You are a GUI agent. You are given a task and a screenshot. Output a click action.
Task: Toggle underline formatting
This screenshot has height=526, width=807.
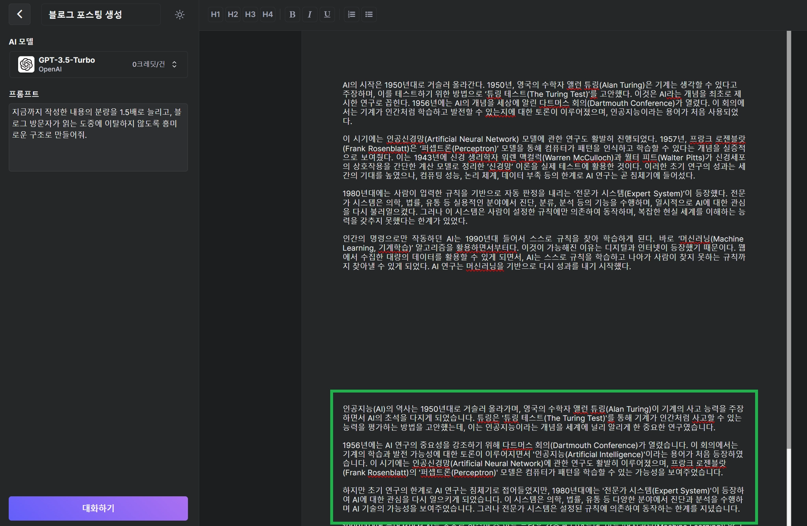point(327,15)
